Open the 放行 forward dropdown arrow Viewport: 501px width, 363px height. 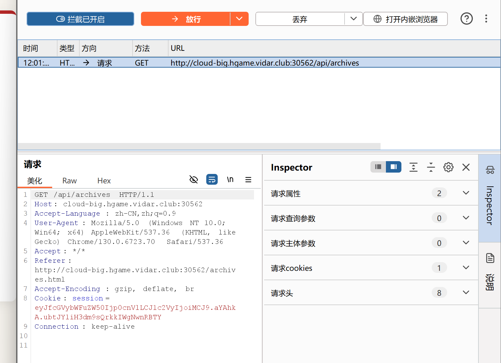click(239, 19)
